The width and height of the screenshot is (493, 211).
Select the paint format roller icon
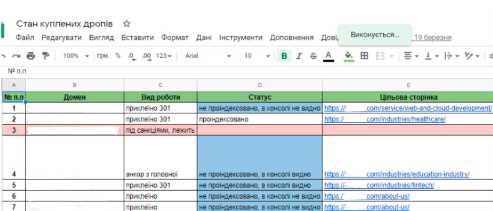pos(46,56)
